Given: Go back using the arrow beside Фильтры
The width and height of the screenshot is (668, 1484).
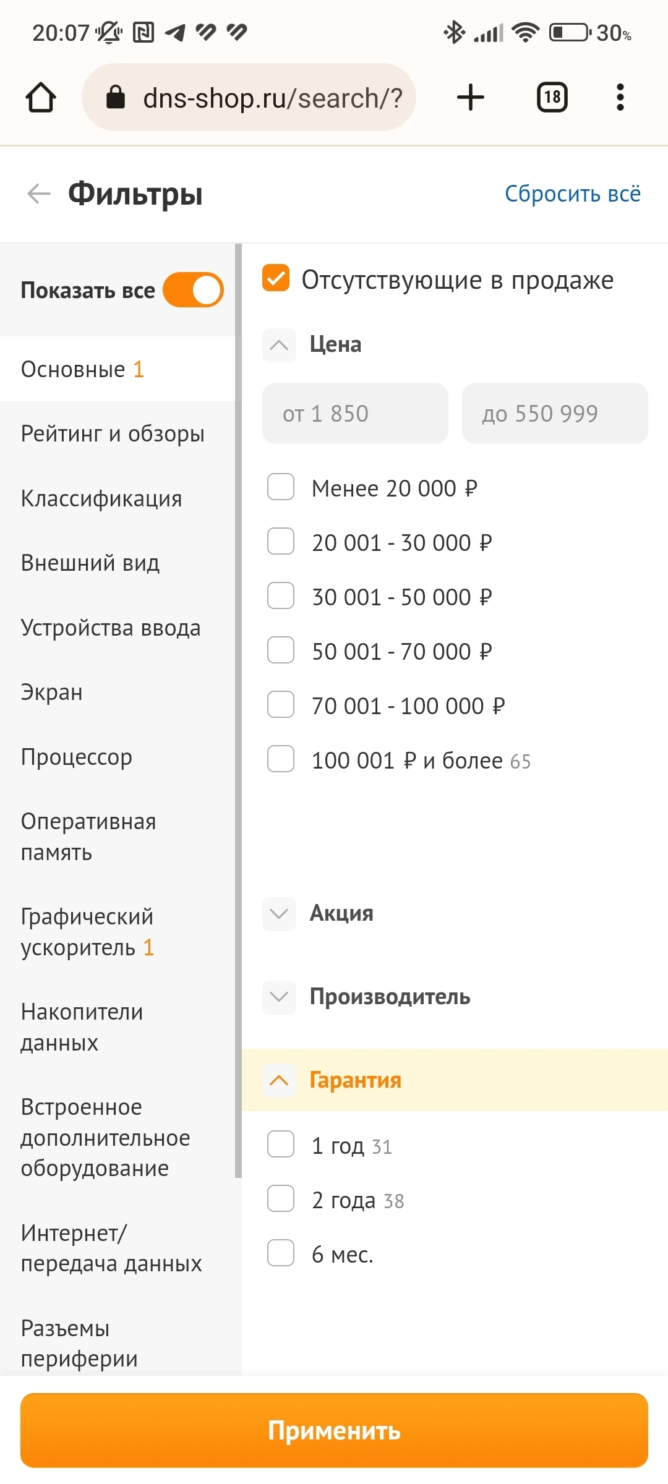Looking at the screenshot, I should point(39,194).
